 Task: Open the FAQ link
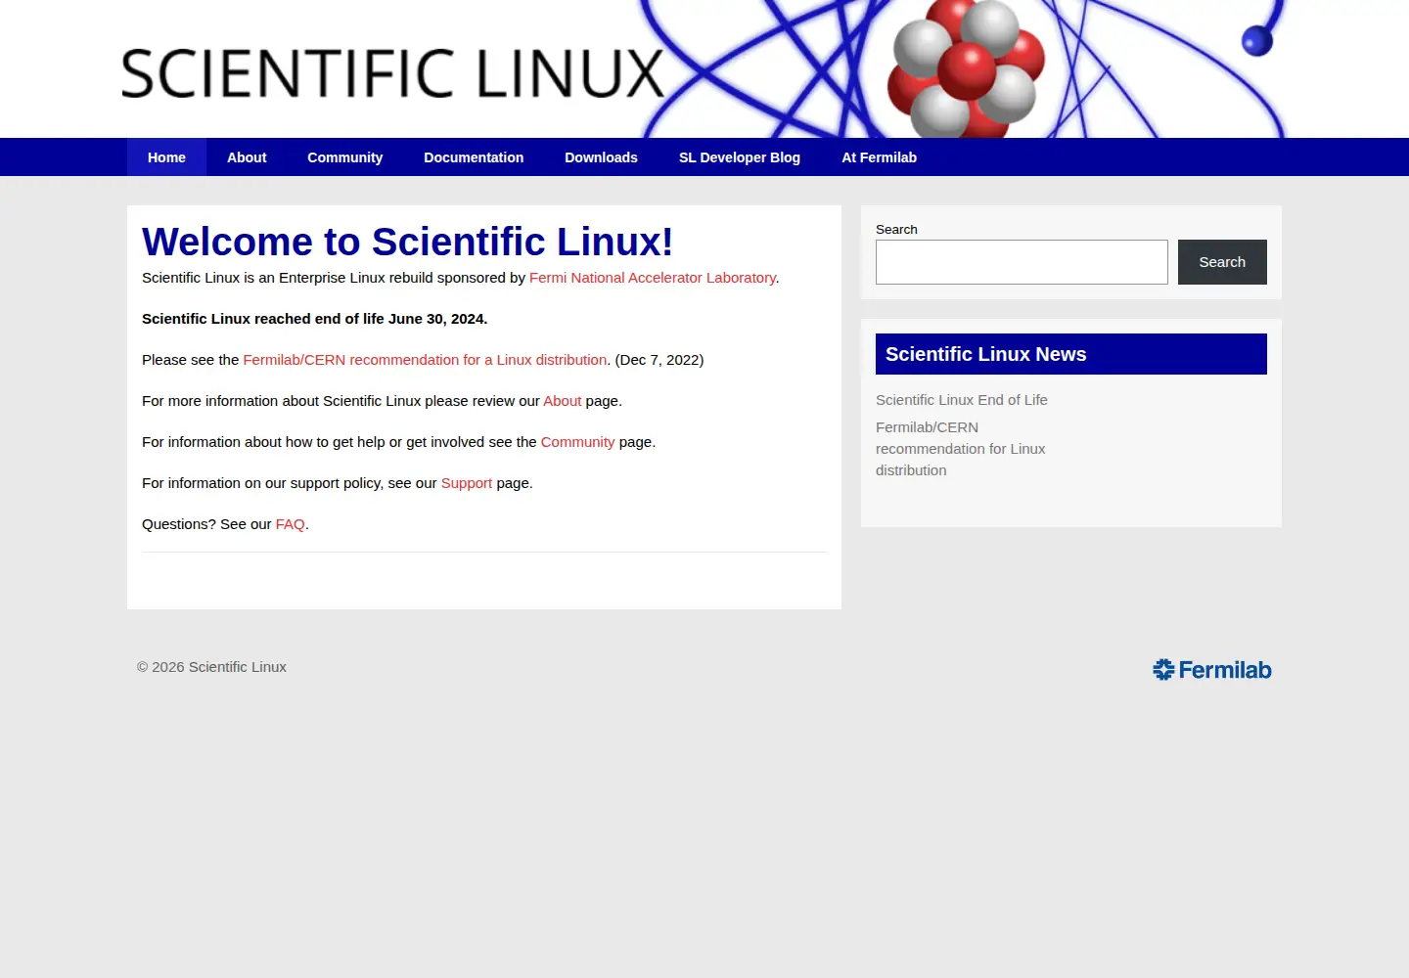pos(291,524)
